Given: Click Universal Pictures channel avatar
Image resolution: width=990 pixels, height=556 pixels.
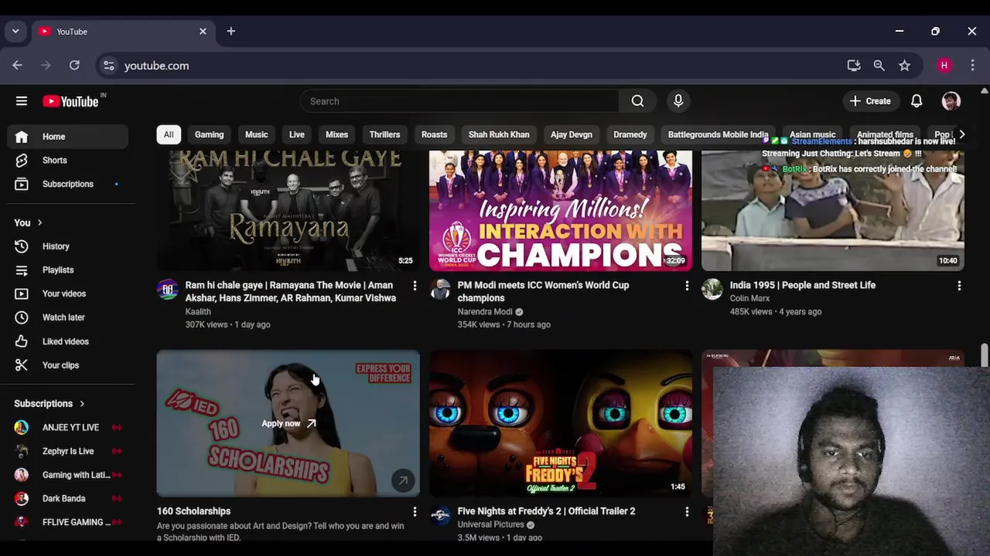Looking at the screenshot, I should coord(440,516).
